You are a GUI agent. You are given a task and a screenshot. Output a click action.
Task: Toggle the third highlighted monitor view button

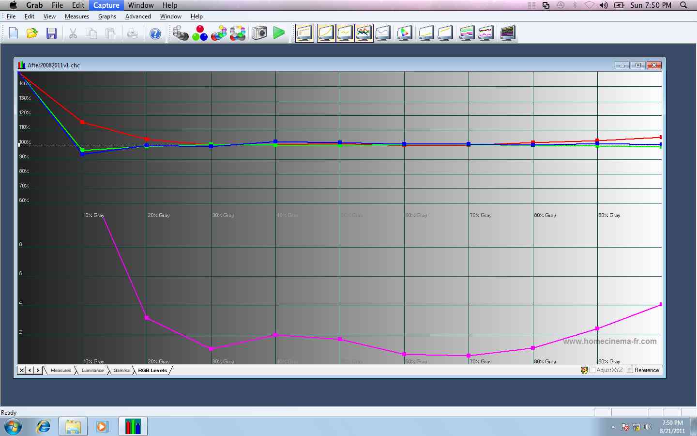(345, 33)
